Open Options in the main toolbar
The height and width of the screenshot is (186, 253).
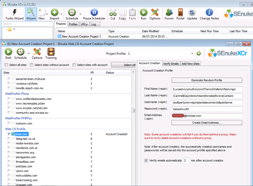(x=155, y=14)
